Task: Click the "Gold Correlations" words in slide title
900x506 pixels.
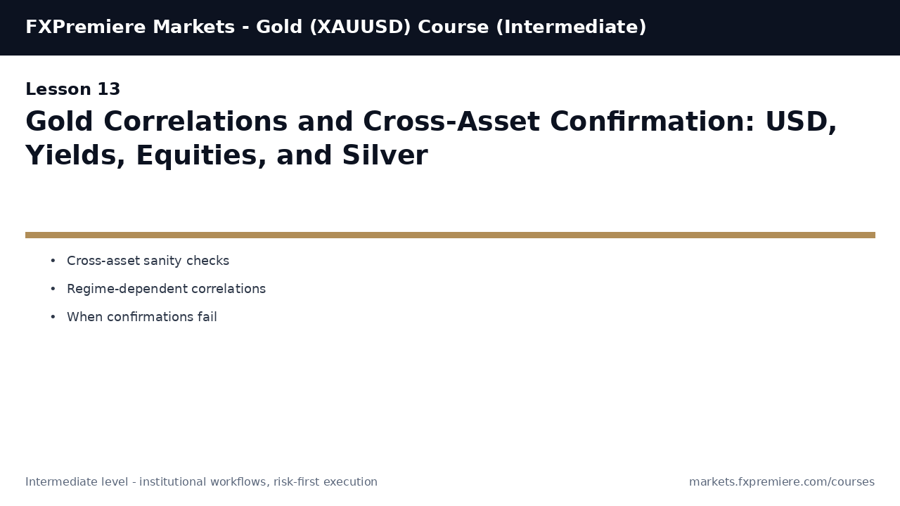Action: [157, 122]
